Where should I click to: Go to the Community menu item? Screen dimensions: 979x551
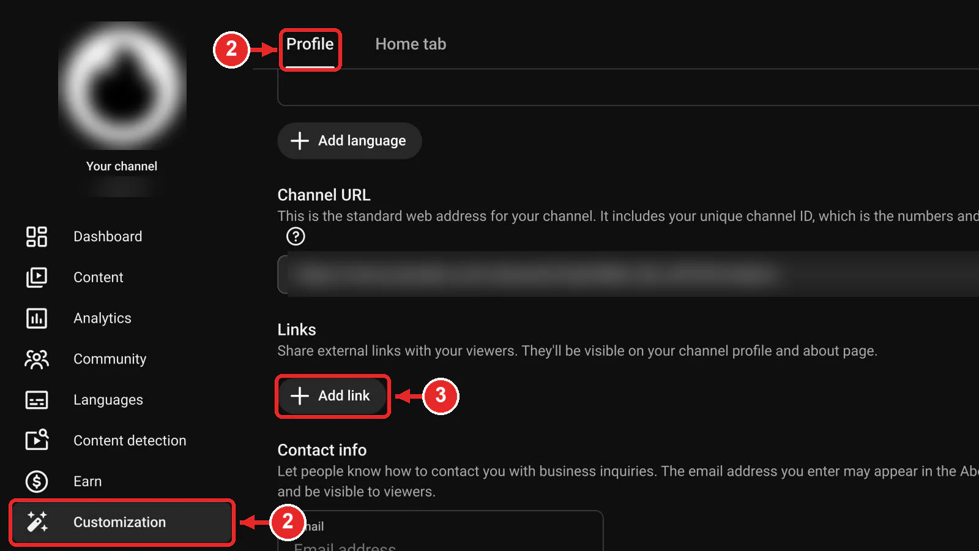click(122, 359)
